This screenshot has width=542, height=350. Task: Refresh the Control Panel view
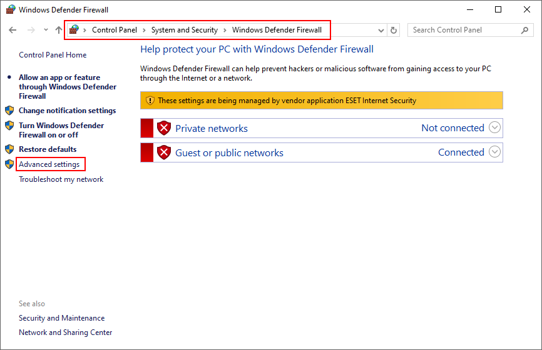coord(394,31)
